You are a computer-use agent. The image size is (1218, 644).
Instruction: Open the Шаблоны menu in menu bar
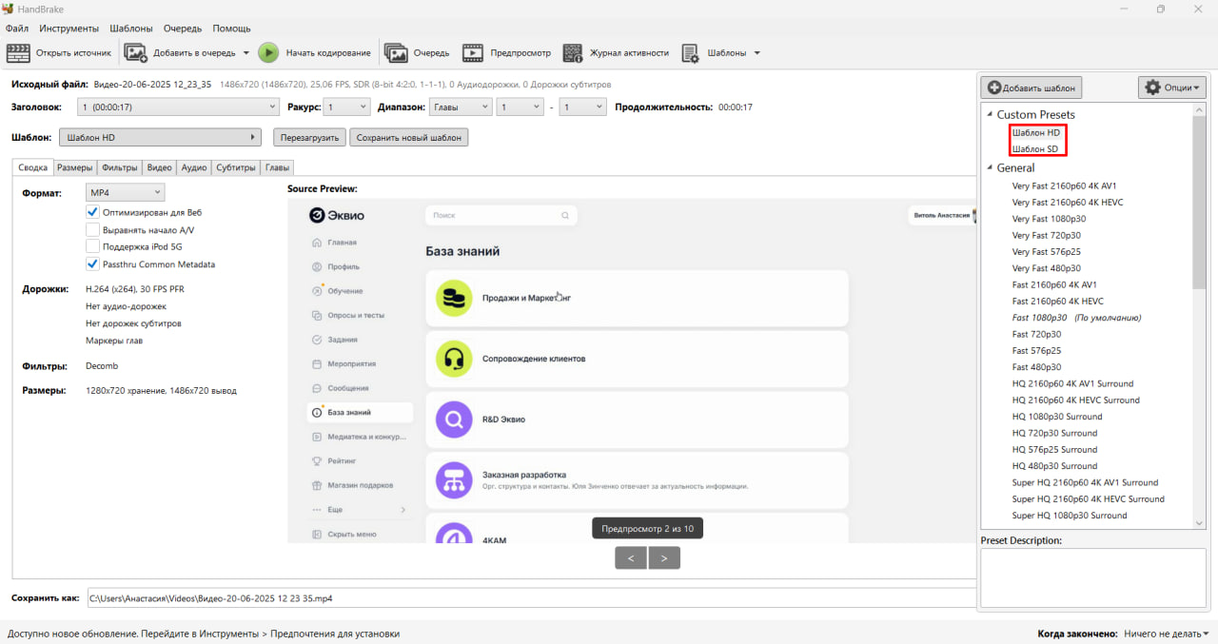tap(131, 29)
